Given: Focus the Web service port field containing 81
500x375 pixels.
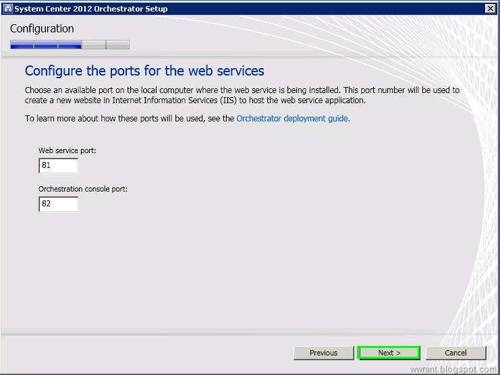Looking at the screenshot, I should pos(58,166).
